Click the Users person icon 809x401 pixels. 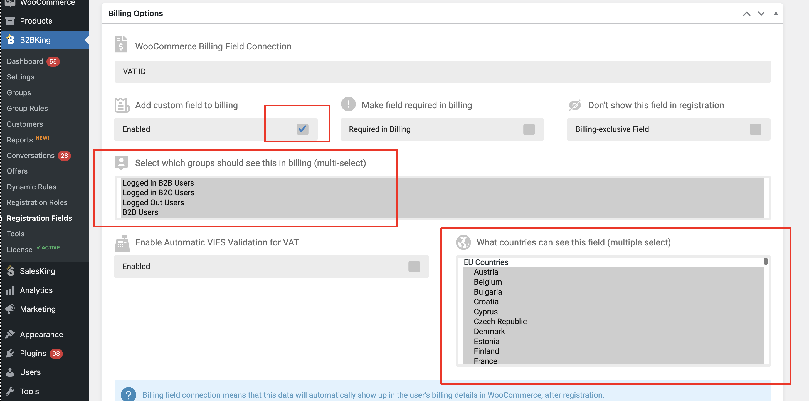tap(10, 372)
